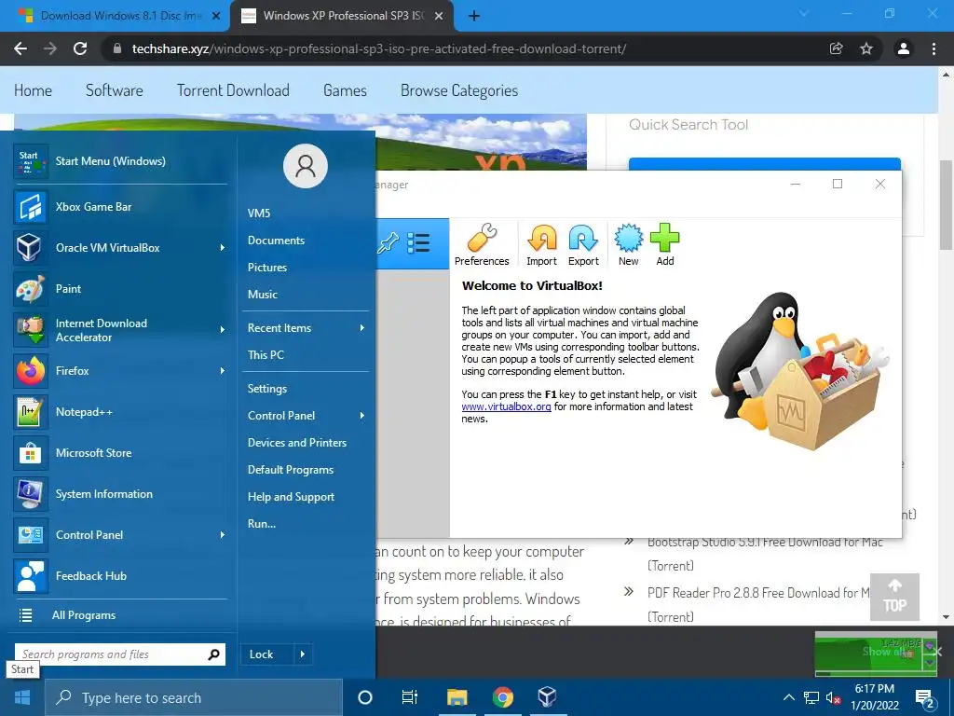Open the Paint app icon
Viewport: 954px width, 716px height.
click(x=30, y=289)
